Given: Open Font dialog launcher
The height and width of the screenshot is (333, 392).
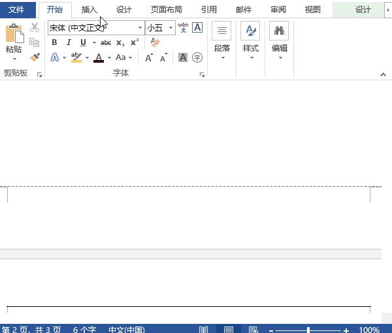Looking at the screenshot, I should 202,74.
